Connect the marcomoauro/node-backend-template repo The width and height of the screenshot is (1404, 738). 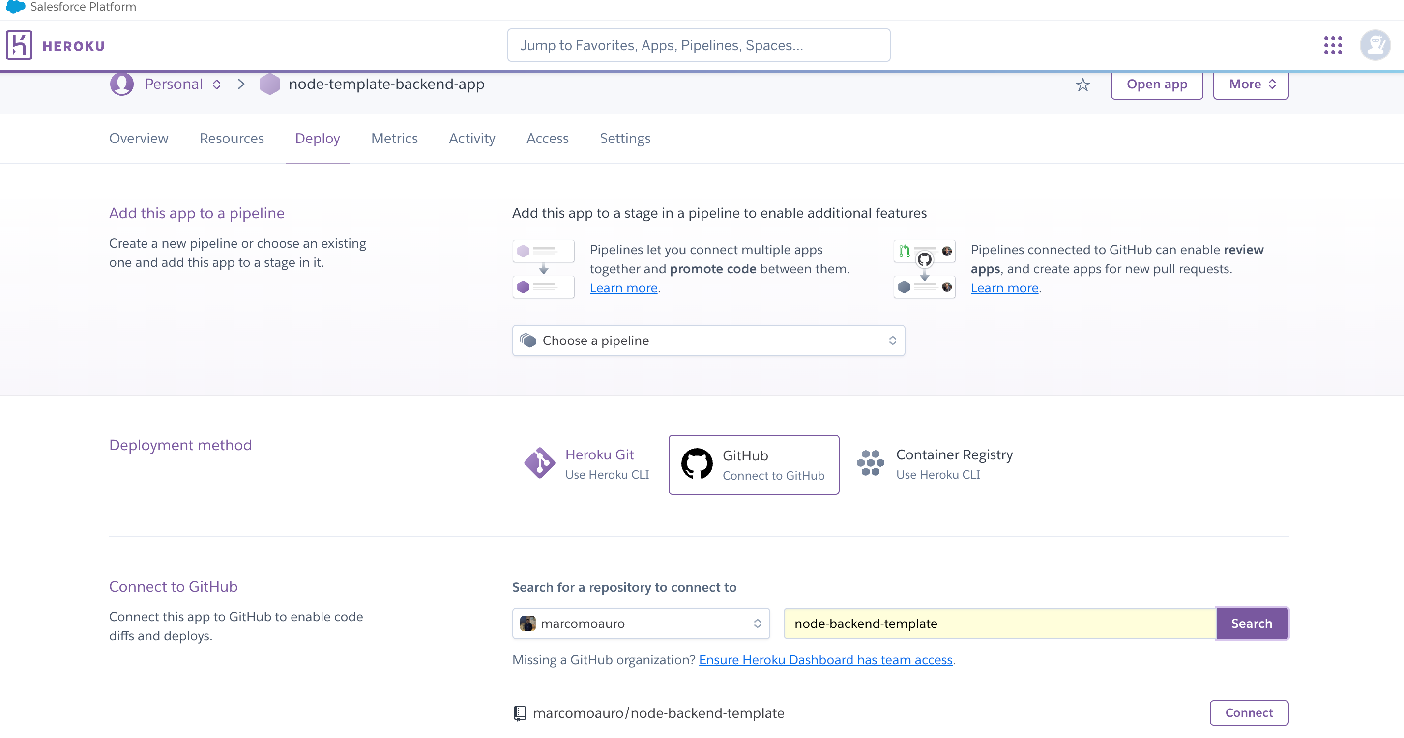click(1249, 713)
